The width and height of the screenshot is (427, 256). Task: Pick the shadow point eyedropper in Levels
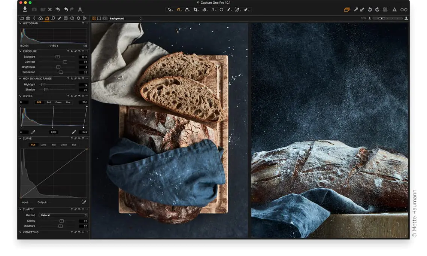click(33, 132)
